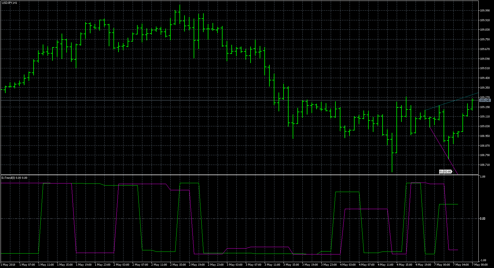
Task: Click the 109.350 price axis label
Action: pos(485,88)
